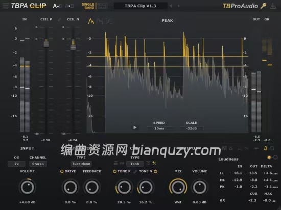Viewport: 281px width, 210px height.
Task: Open the TBPA Clip V1.3 preset menu
Action: pos(140,6)
